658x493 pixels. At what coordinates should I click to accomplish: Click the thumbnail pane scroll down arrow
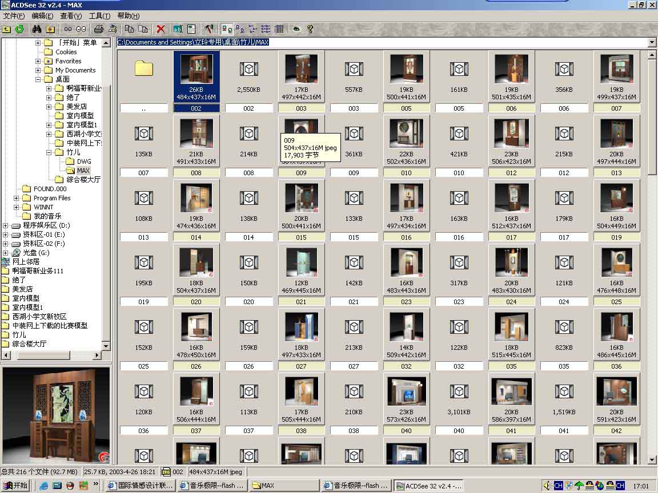point(652,459)
